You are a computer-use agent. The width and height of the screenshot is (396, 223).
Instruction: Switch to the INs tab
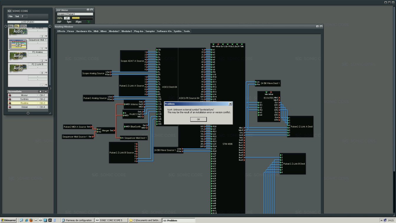pos(17,26)
